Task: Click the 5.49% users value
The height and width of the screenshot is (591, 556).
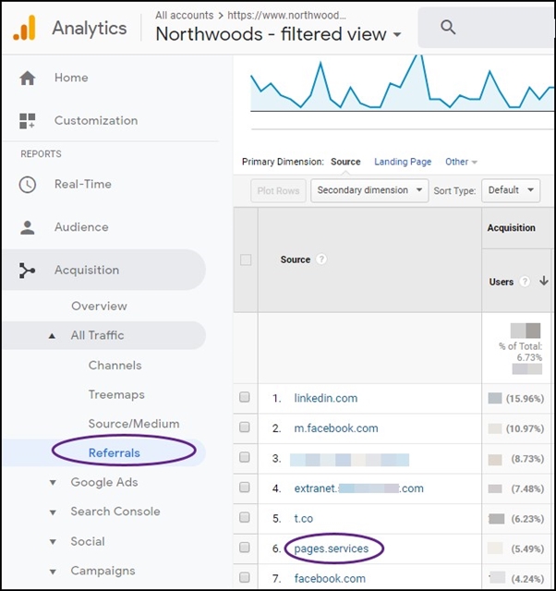Action: tap(527, 549)
